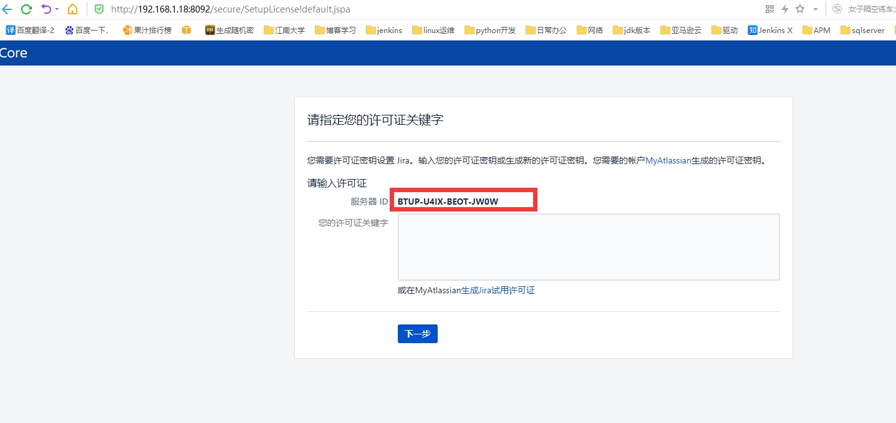Click the orange box bookmark icon
The width and height of the screenshot is (896, 423).
pos(186,30)
